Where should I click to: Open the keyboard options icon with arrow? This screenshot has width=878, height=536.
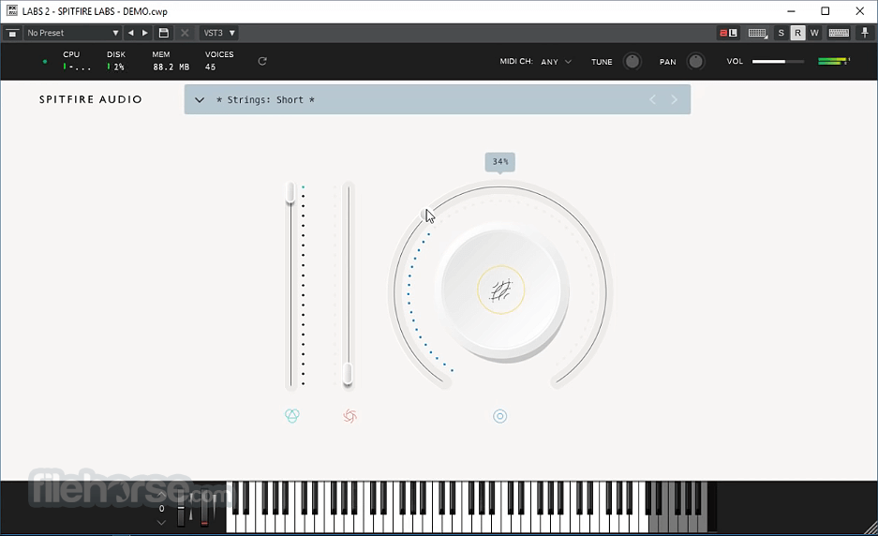[758, 33]
